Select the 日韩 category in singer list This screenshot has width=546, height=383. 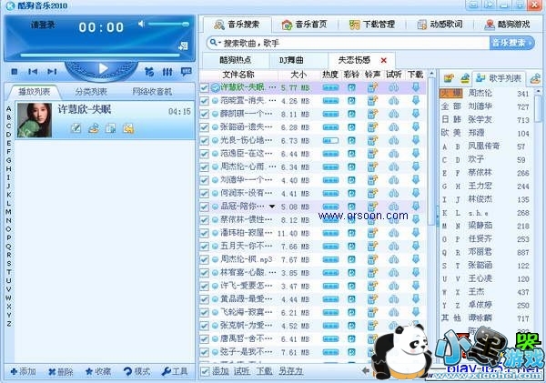click(x=451, y=119)
